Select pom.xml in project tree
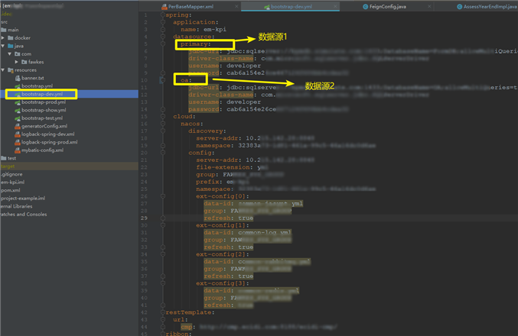The height and width of the screenshot is (336, 518). [x=10, y=190]
